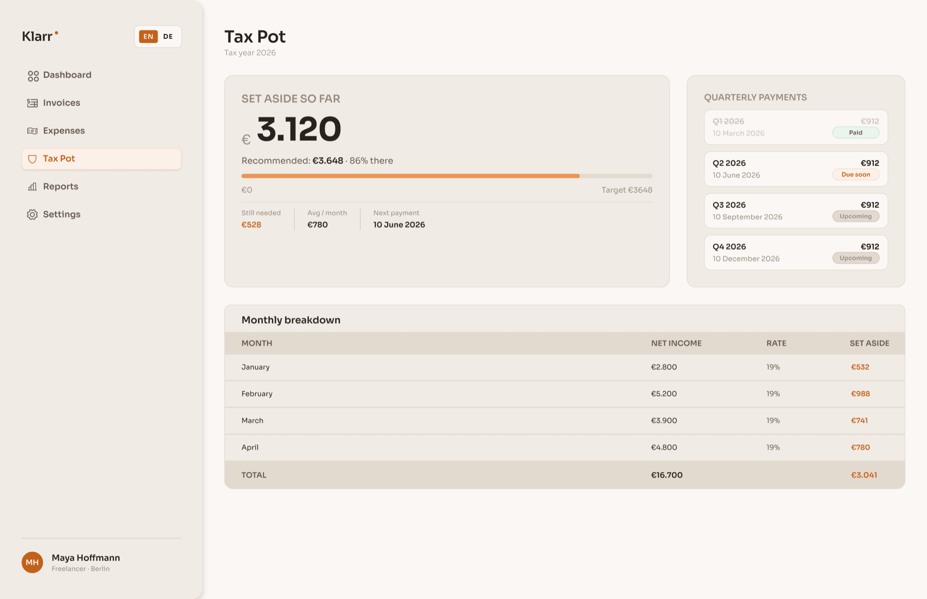
Task: Click January net income €2.800
Action: (664, 367)
